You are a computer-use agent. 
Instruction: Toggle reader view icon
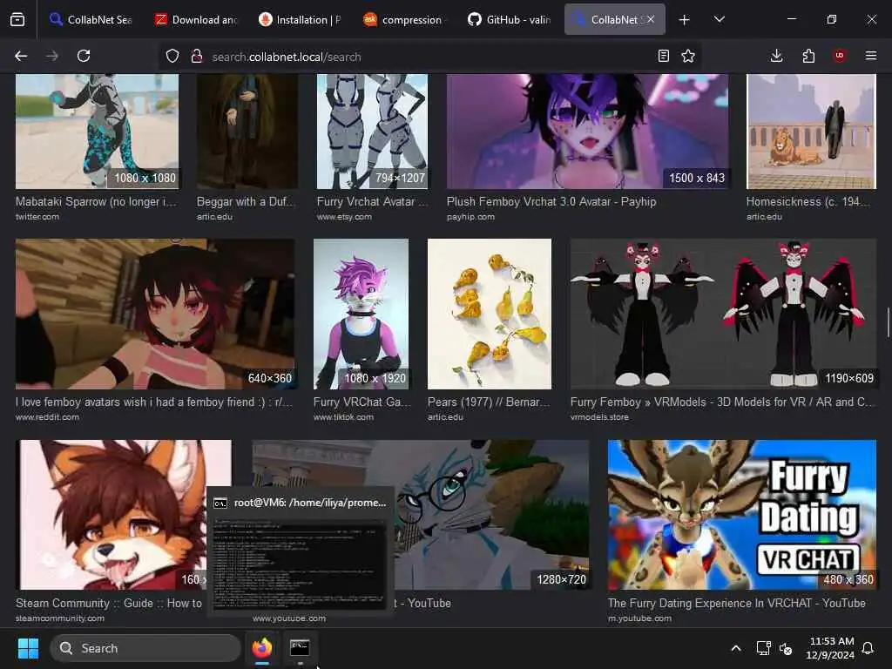pos(663,56)
